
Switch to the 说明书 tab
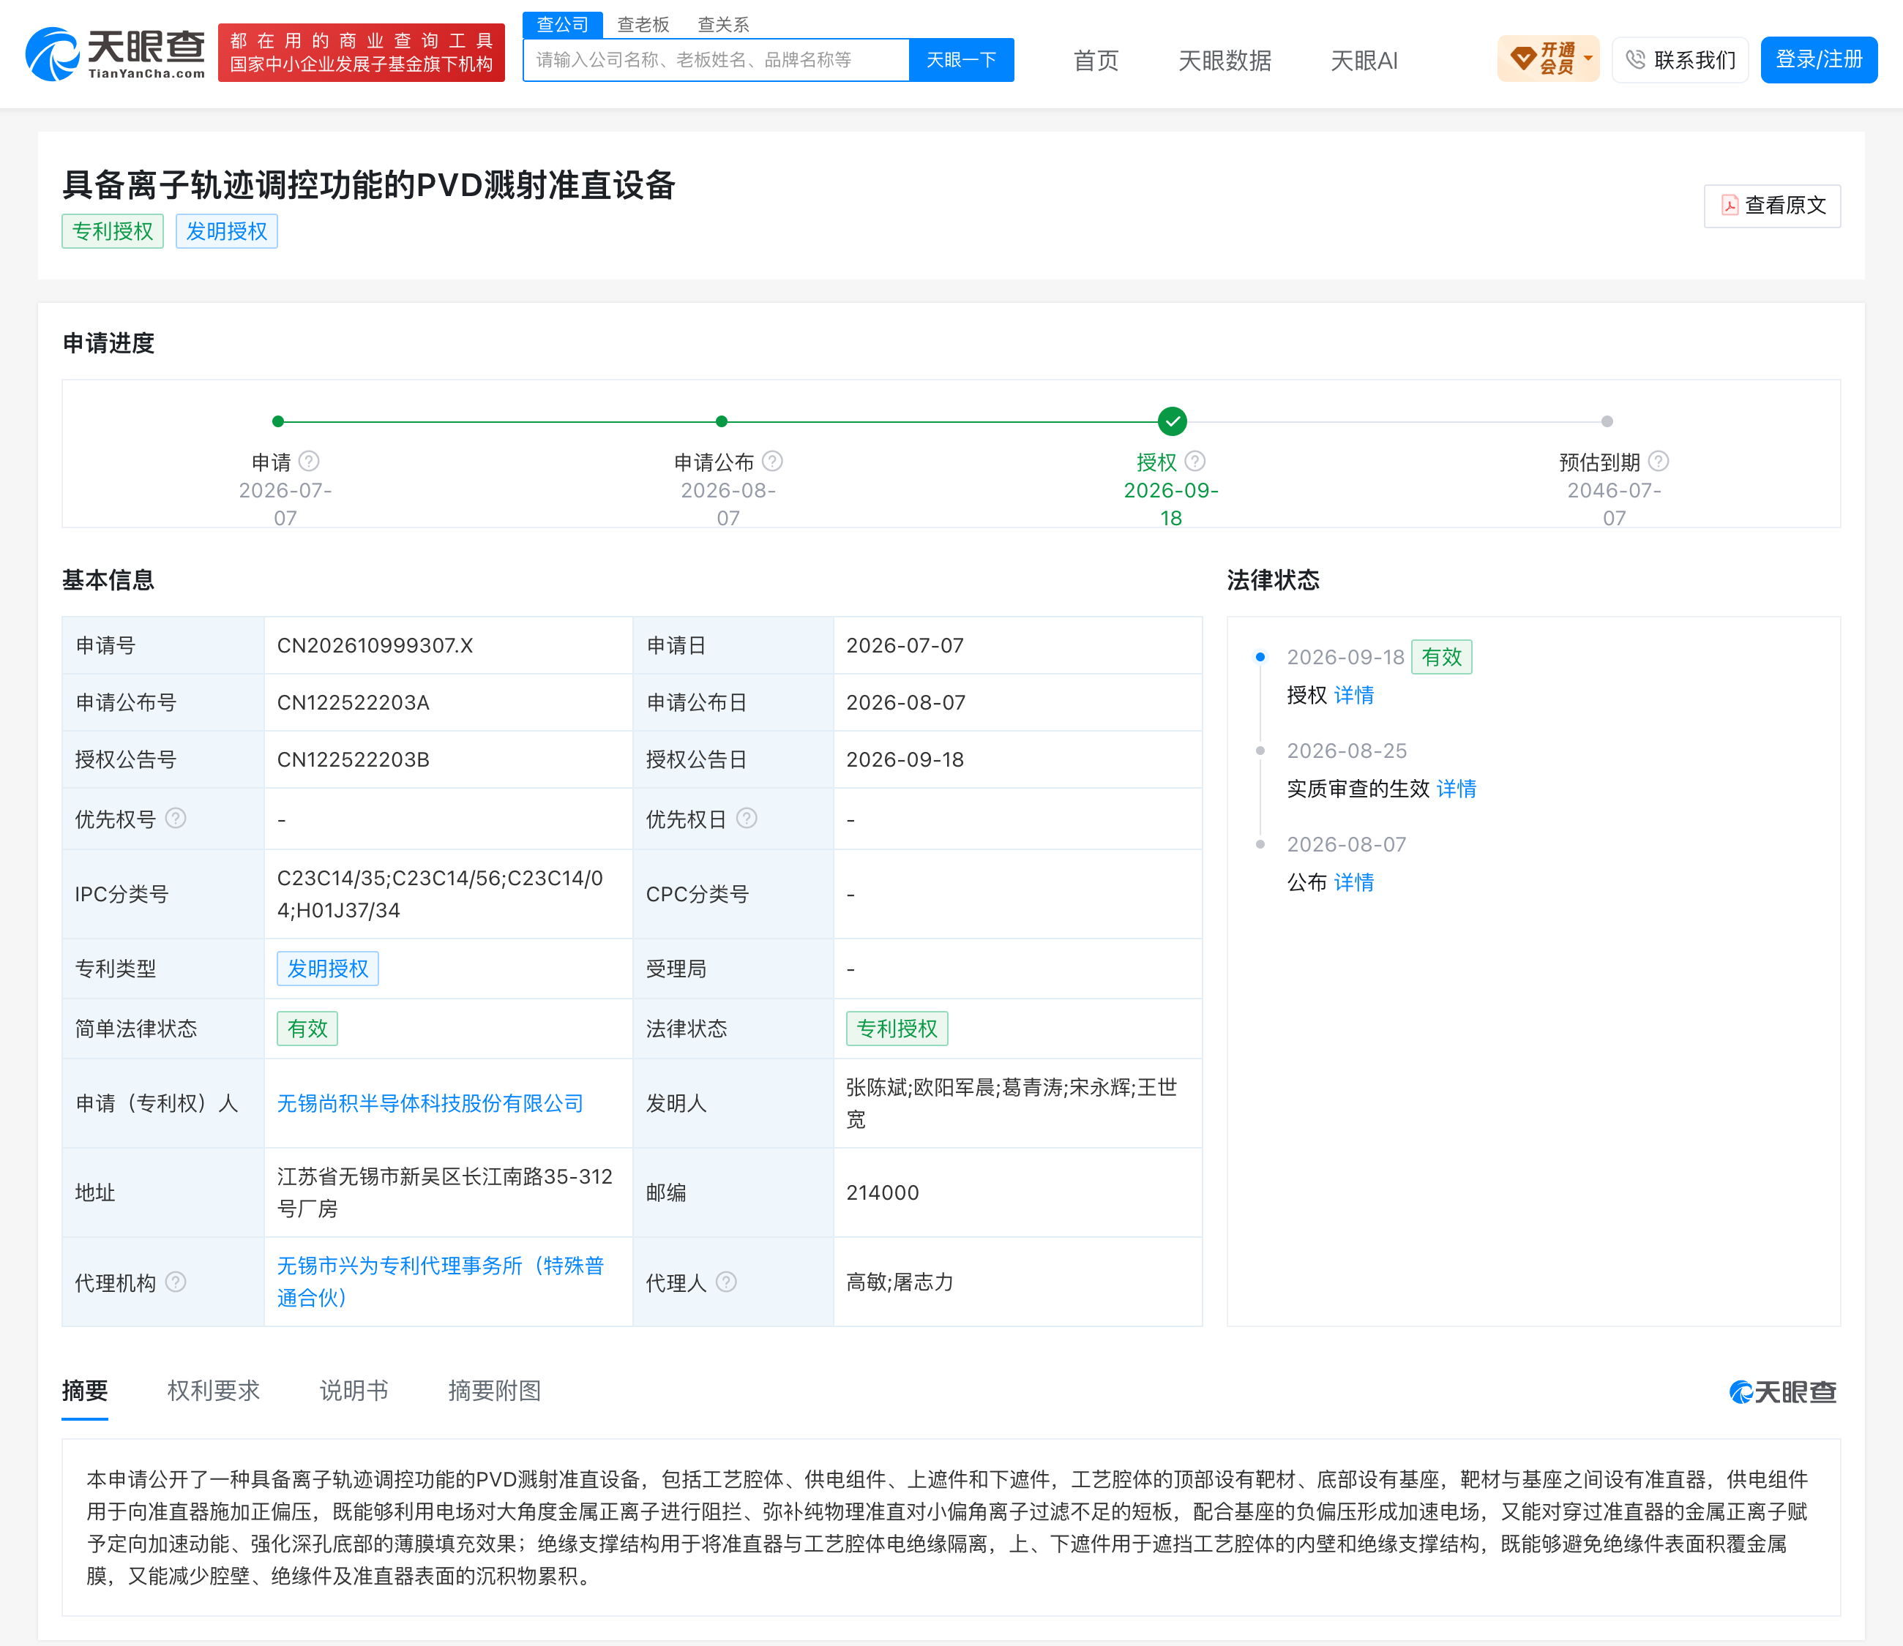click(x=354, y=1391)
